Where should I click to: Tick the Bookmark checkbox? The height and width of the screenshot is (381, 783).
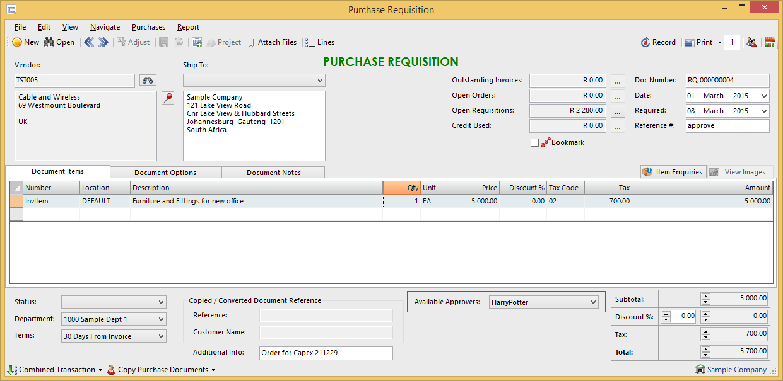[535, 143]
